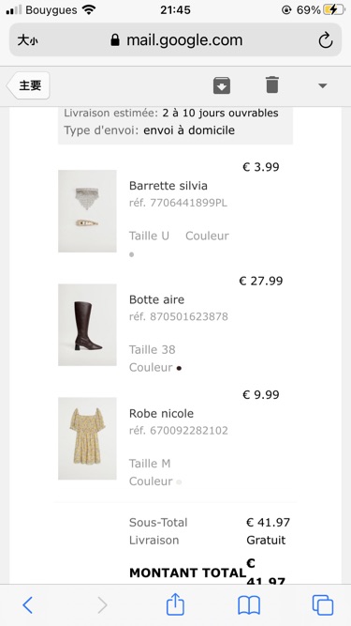
Task: Tap the Botte aire product name
Action: [x=157, y=299]
